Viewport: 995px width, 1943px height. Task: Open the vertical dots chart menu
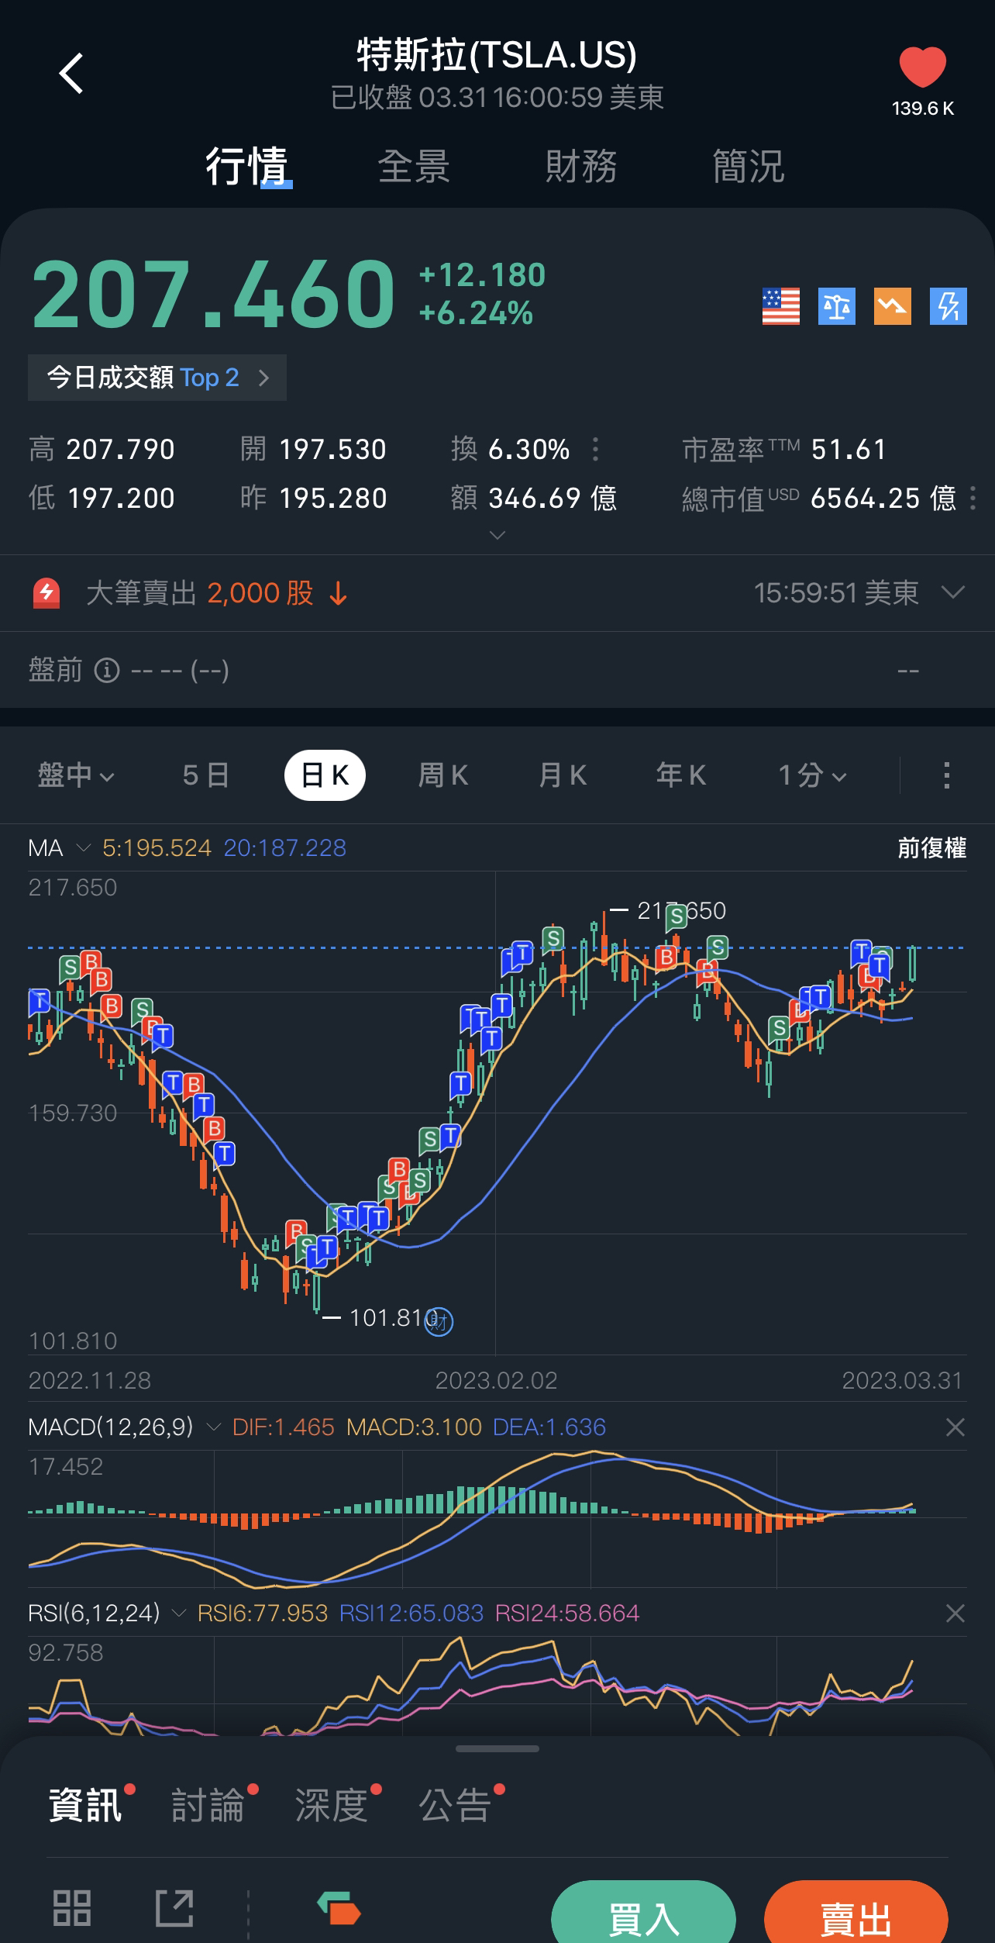(946, 775)
